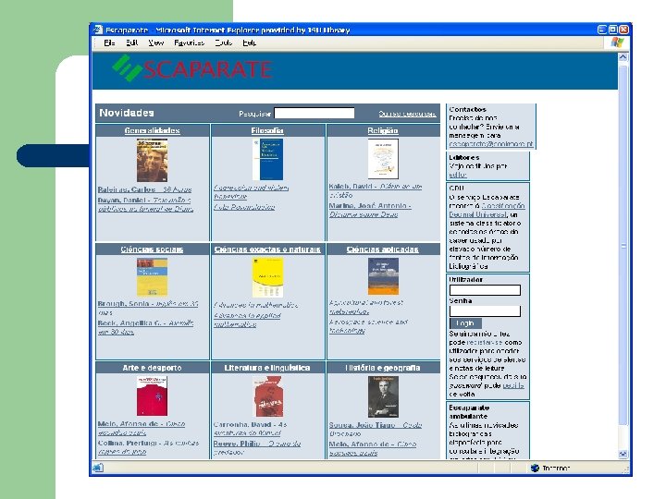Open the editor link under Editores
Screen dimensions: 666x499
click(x=458, y=175)
